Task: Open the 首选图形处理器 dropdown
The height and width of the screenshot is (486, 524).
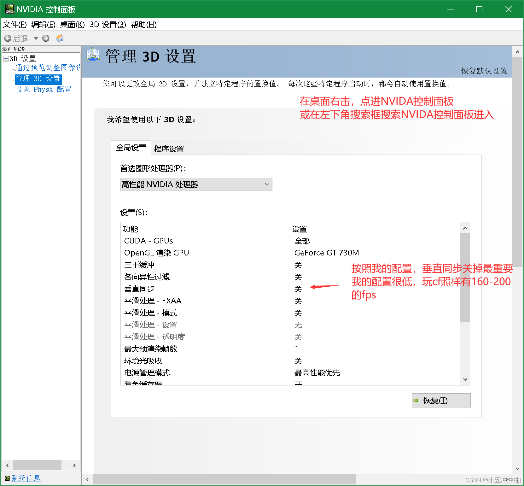Action: tap(196, 184)
